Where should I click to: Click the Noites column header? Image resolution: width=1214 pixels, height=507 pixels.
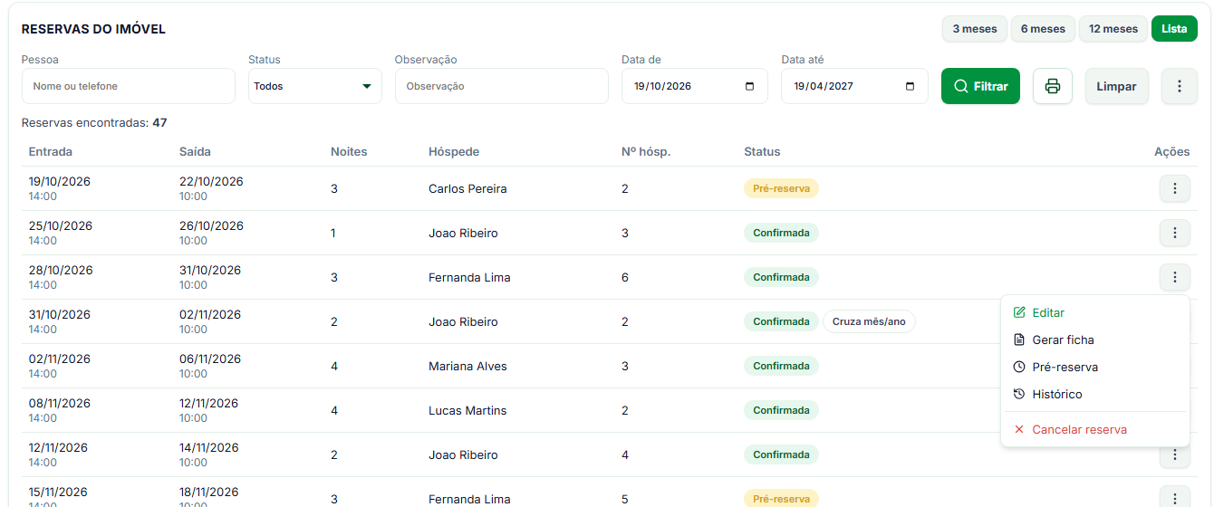(349, 151)
